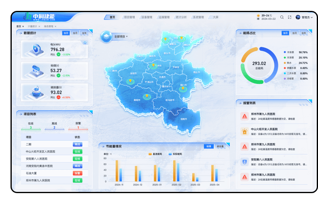The height and width of the screenshot is (204, 318).
Task: Click the blue shield icon for 安阳第八人民医院 alarm
Action: (245, 162)
